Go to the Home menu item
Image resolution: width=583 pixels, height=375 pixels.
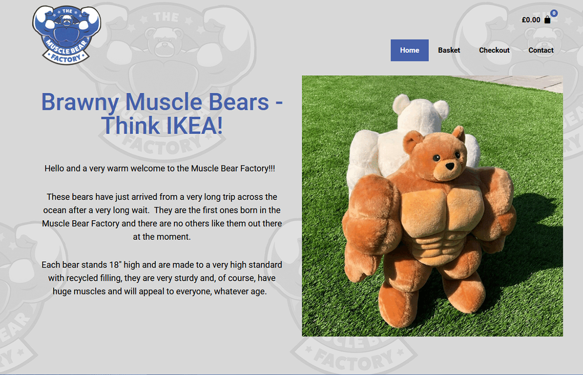click(x=410, y=50)
